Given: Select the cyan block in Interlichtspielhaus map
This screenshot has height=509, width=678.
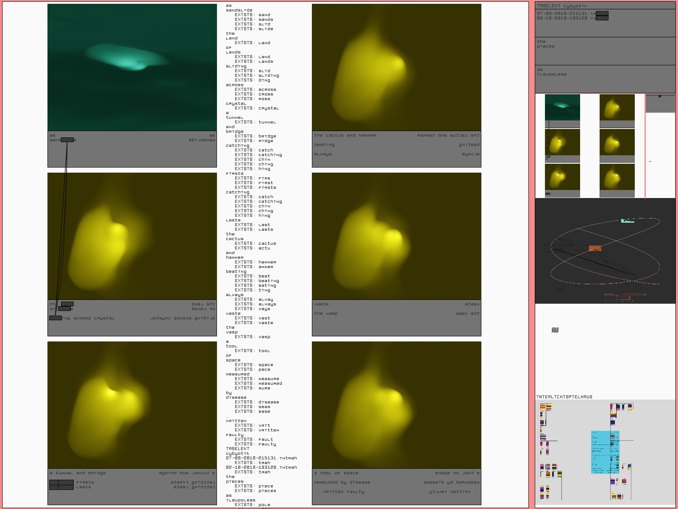Looking at the screenshot, I should click(605, 452).
